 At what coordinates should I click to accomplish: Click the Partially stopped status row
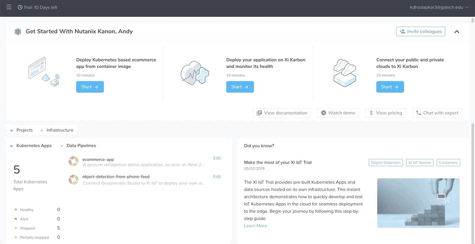[37, 237]
